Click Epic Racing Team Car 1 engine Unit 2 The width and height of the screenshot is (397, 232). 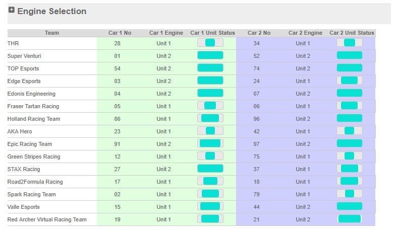point(163,144)
